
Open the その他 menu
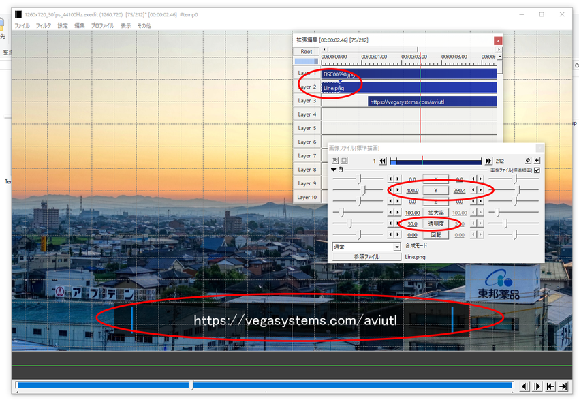coord(144,25)
